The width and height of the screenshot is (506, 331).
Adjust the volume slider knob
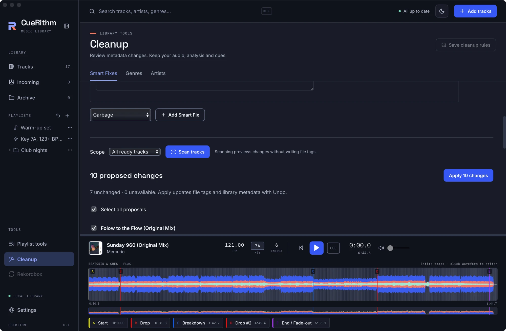(390, 248)
